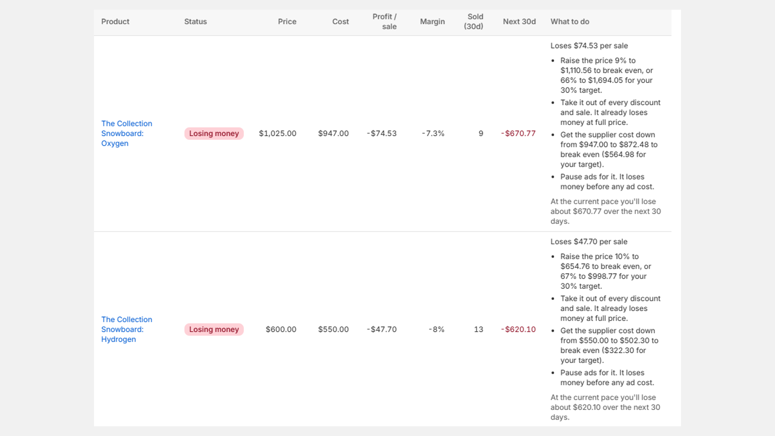The image size is (775, 436).
Task: Select the $947.00 cost cell
Action: tap(333, 133)
